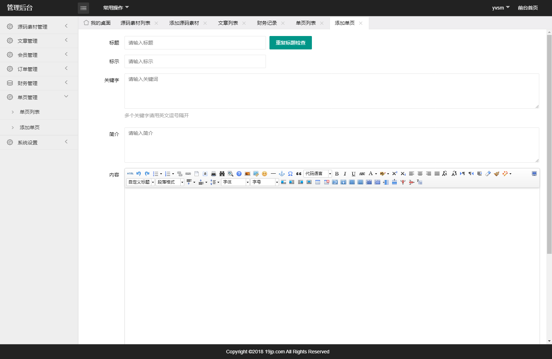Click the 重复标题检查 button
The image size is (552, 359).
pyautogui.click(x=291, y=43)
